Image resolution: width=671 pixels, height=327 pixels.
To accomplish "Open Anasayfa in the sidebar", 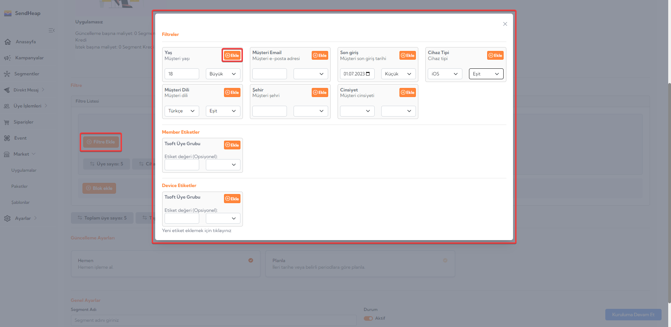I will pos(26,42).
